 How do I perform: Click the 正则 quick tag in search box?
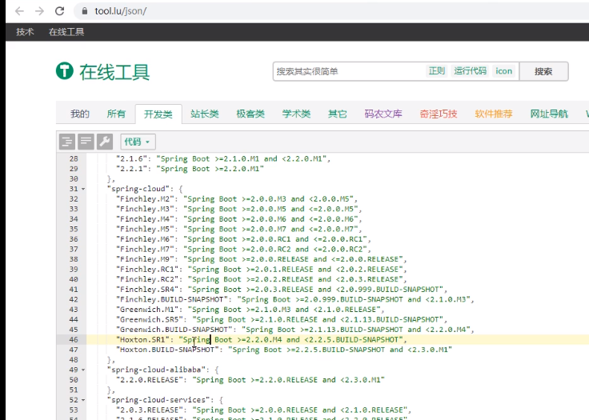click(436, 71)
